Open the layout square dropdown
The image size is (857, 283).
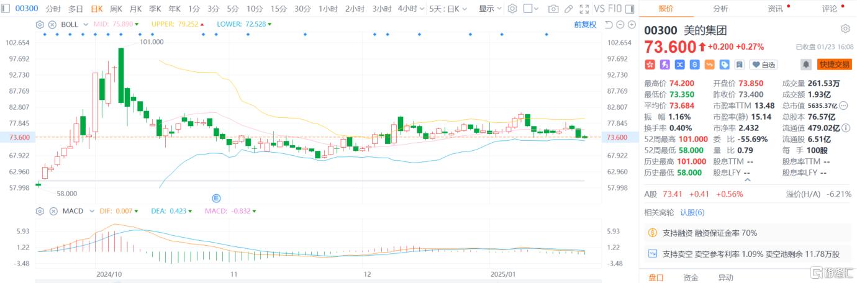point(531,9)
